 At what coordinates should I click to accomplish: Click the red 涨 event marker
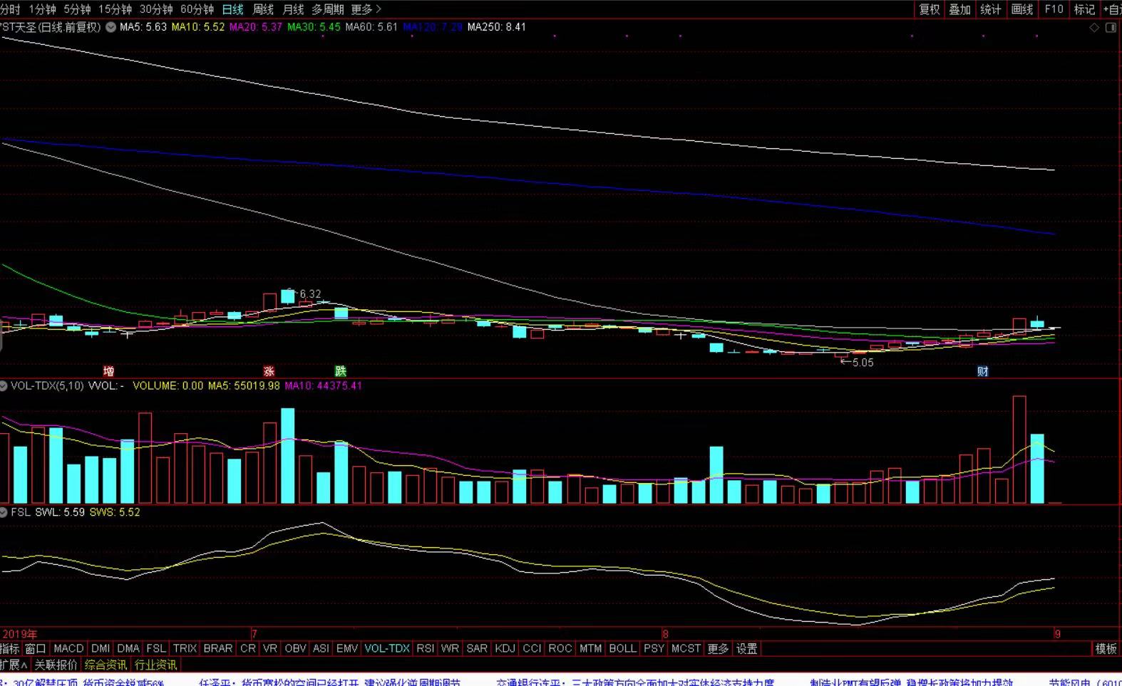(x=269, y=371)
